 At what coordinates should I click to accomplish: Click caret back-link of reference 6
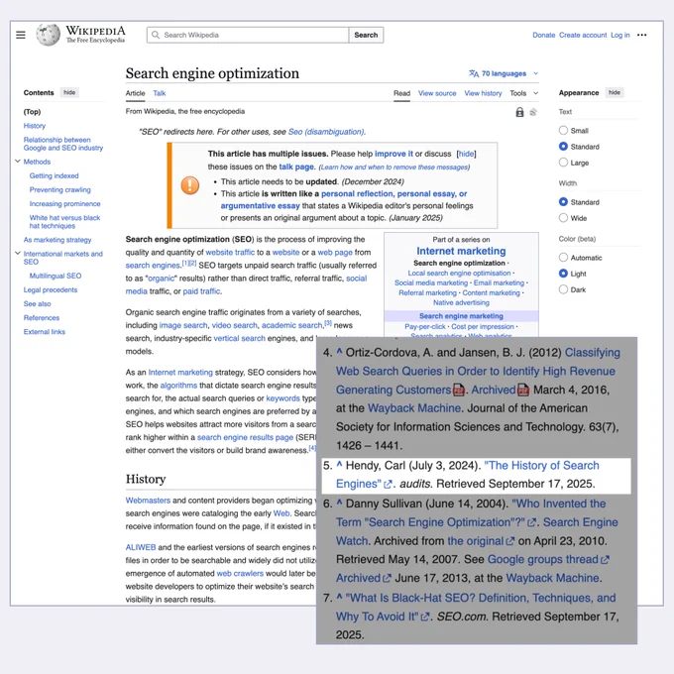[340, 503]
